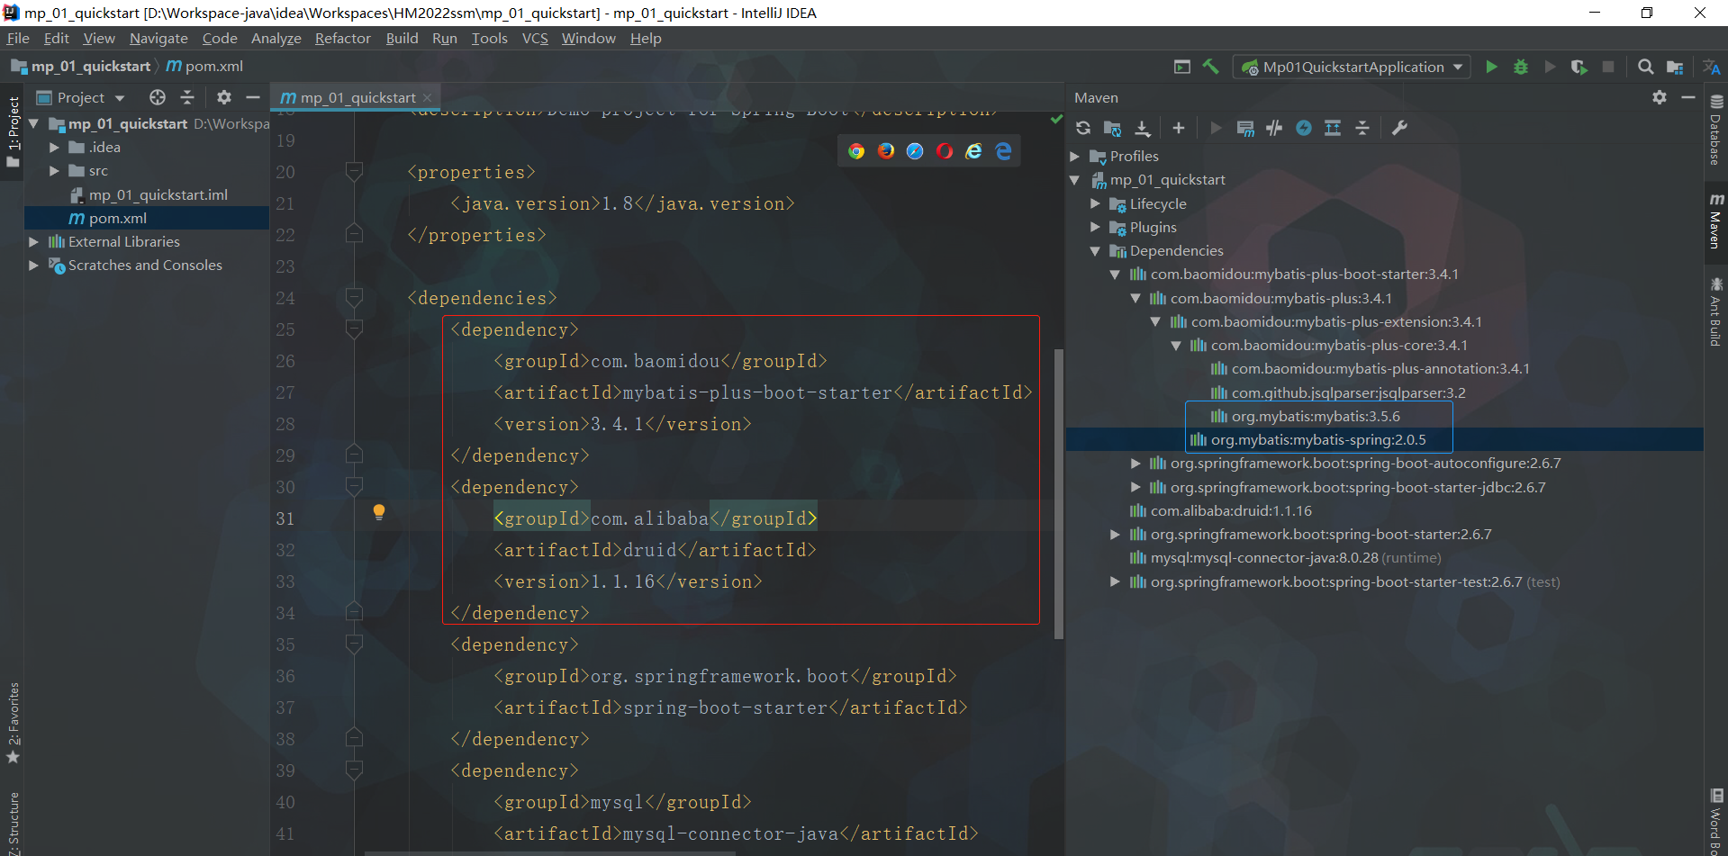The width and height of the screenshot is (1728, 856).
Task: Collapse all in the Project panel
Action: click(187, 97)
